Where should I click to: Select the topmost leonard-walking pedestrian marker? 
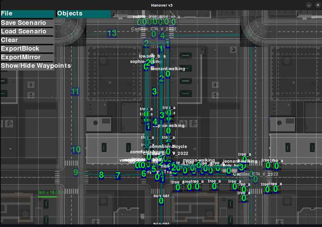(x=168, y=74)
